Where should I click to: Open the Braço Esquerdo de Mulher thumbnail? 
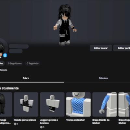(x=124, y=104)
